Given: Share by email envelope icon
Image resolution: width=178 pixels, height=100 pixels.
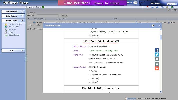Looking at the screenshot, I should [157, 59].
